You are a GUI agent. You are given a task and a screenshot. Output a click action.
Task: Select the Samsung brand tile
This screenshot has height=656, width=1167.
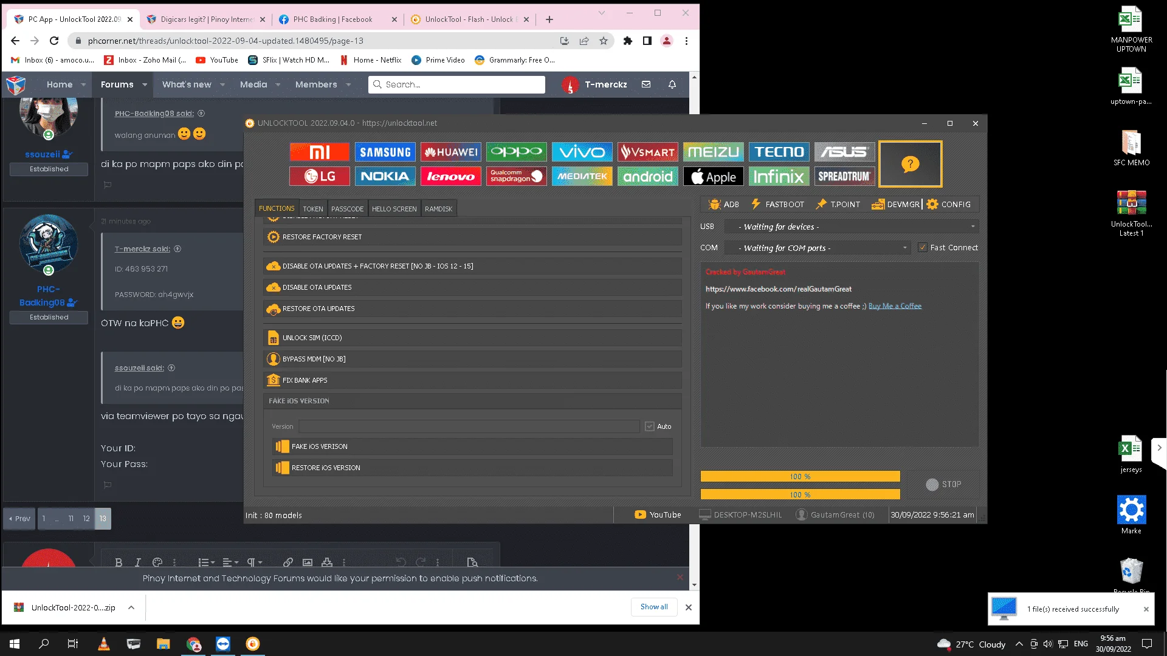[x=385, y=152]
